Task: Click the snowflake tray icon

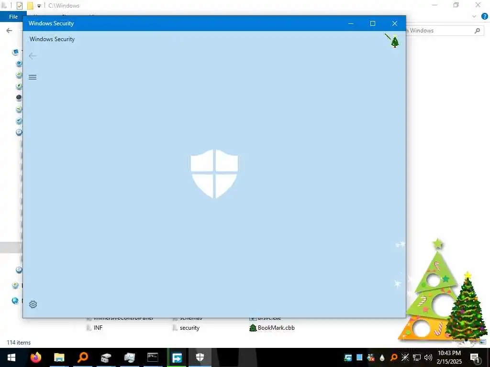Action: point(405,357)
